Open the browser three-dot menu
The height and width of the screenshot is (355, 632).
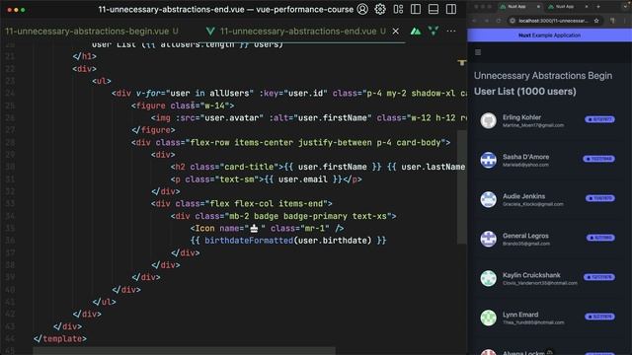pyautogui.click(x=625, y=21)
